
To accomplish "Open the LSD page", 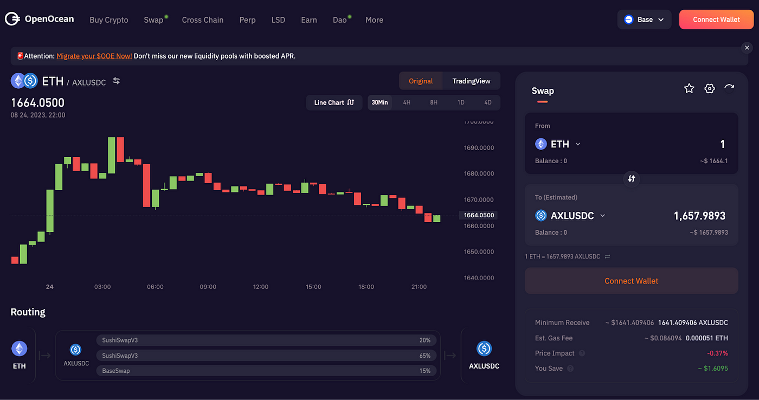I will [x=278, y=20].
